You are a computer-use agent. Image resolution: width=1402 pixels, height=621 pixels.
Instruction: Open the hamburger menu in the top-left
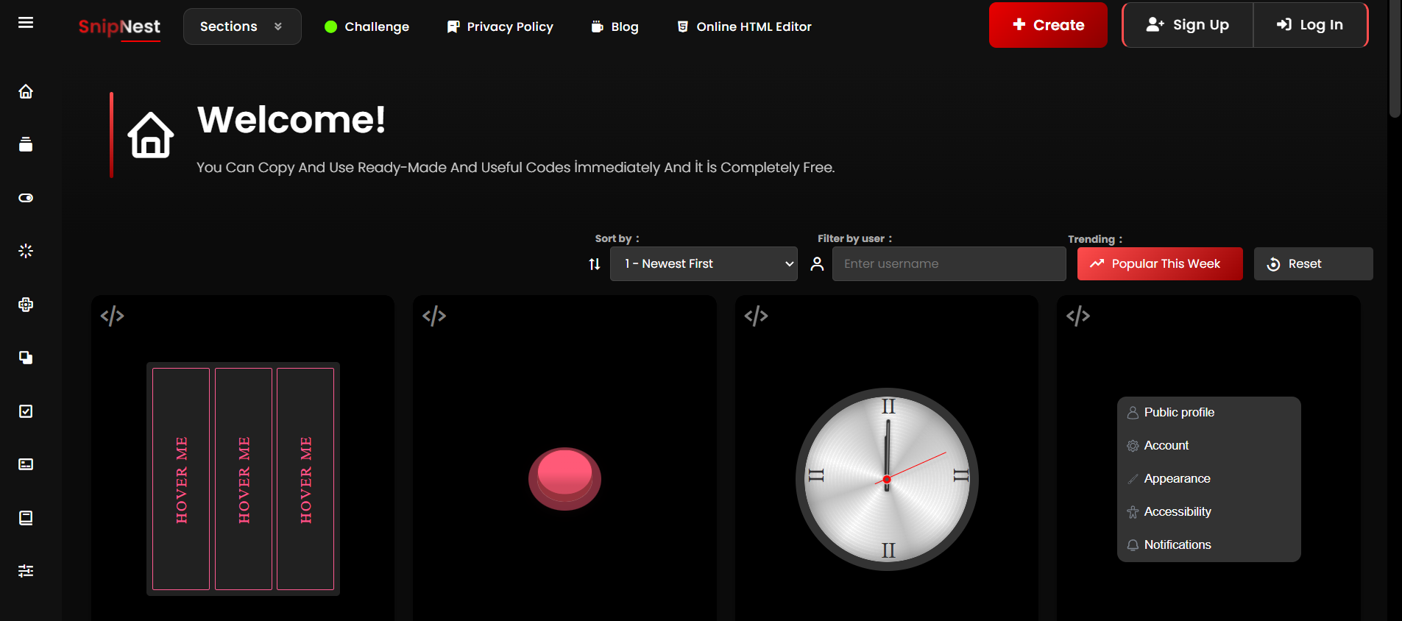(x=26, y=23)
